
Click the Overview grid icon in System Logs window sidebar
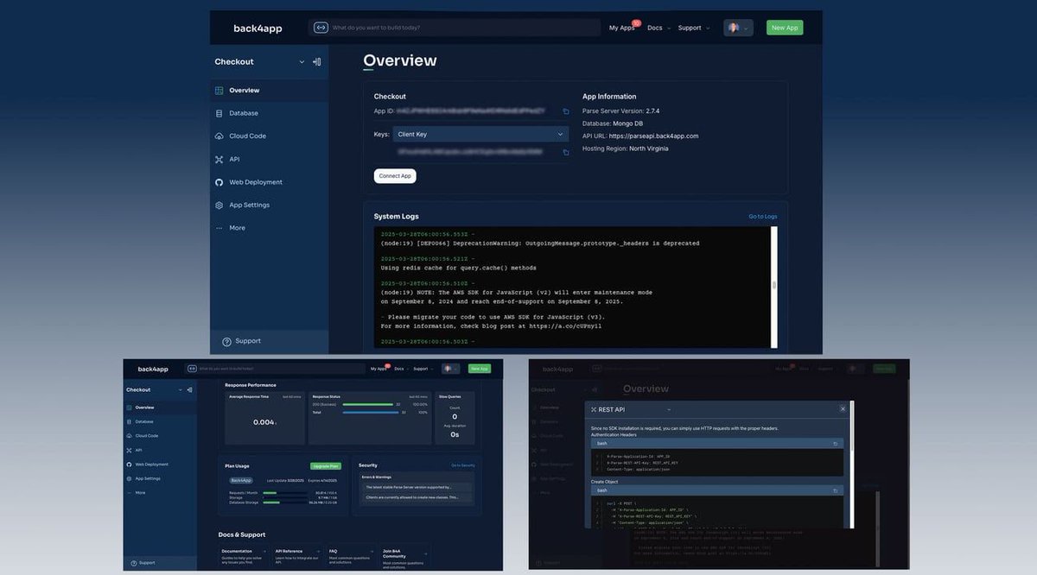point(219,91)
